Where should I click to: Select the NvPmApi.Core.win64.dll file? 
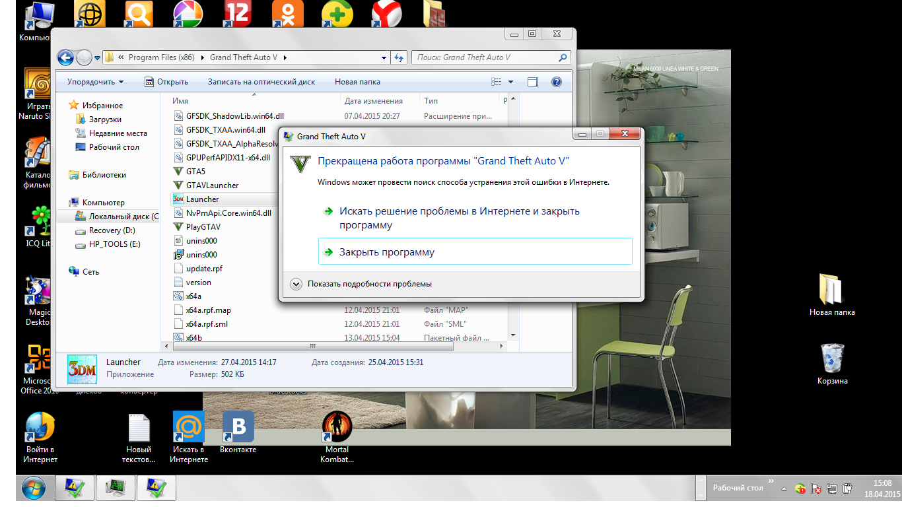[222, 213]
